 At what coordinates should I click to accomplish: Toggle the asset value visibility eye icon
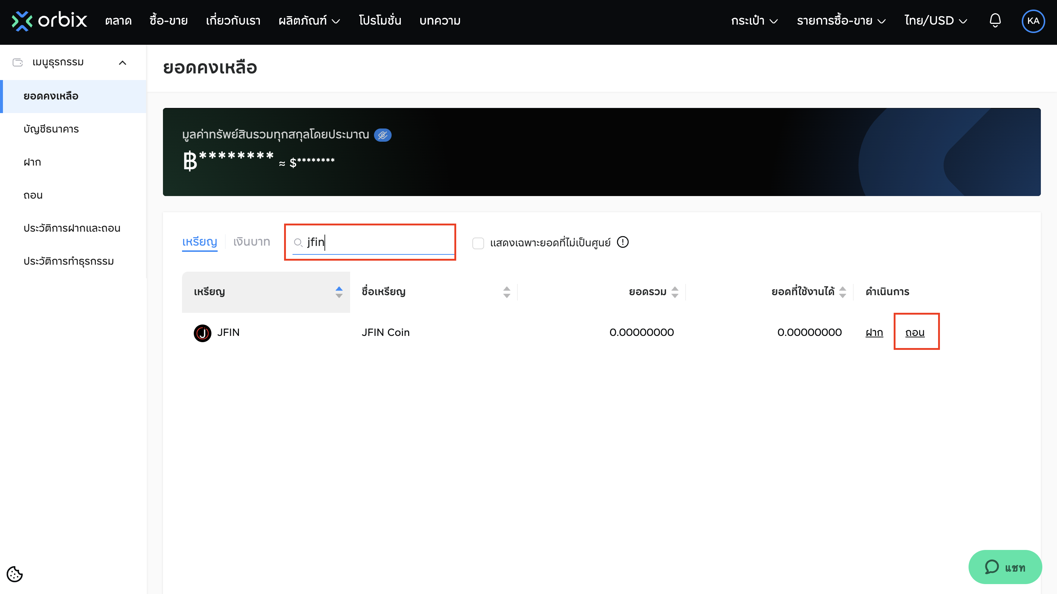[x=382, y=135]
